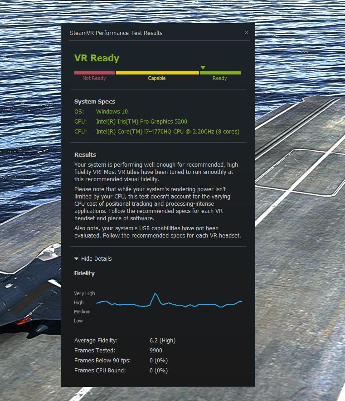Select the 6.2 (High) average fidelity value

[x=162, y=341]
